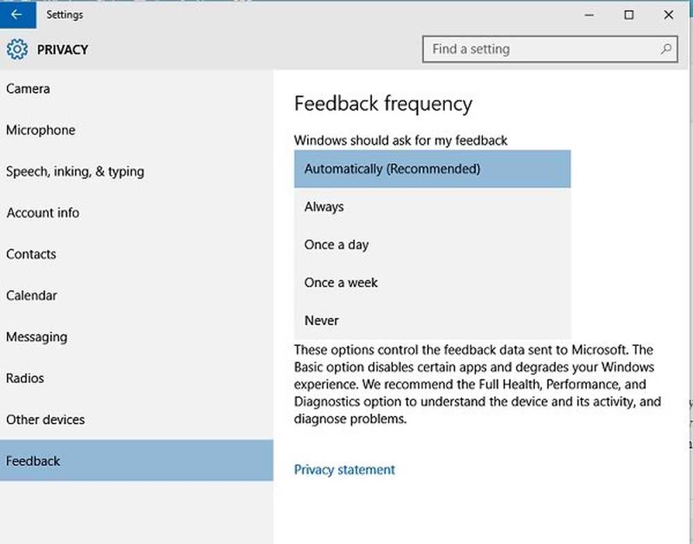Close the Settings window
This screenshot has width=693, height=544.
668,15
